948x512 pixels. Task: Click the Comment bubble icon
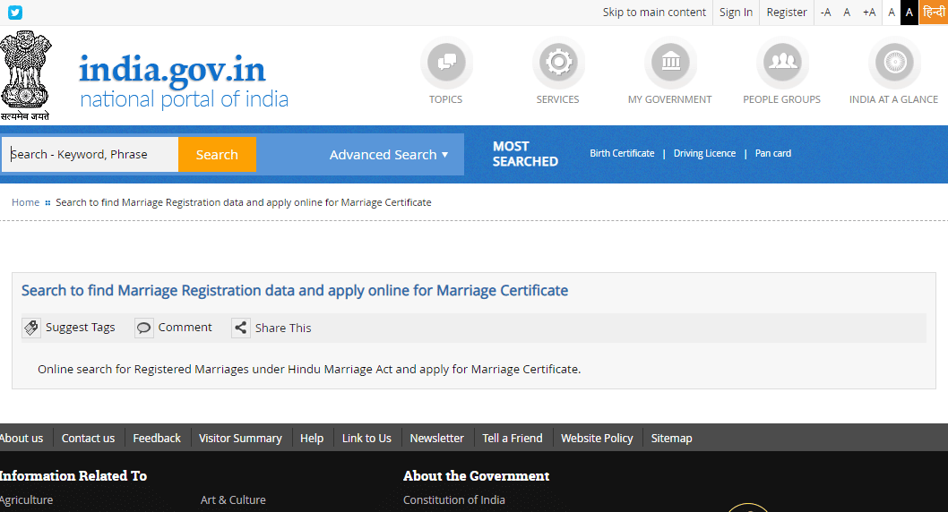[144, 328]
